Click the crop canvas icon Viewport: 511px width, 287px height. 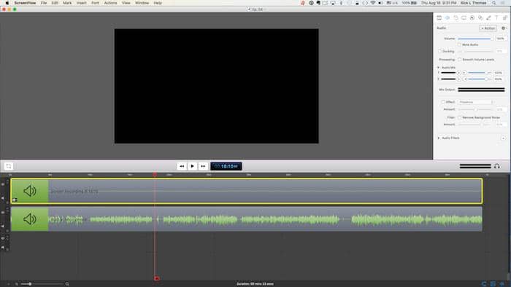tap(9, 166)
